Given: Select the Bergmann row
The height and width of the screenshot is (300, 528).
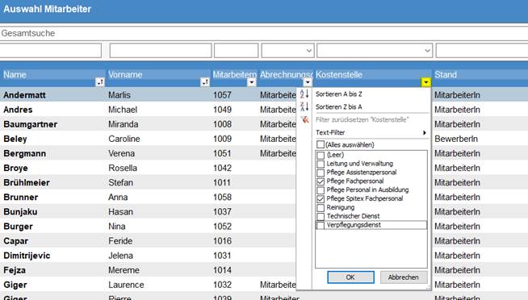Looking at the screenshot, I should point(149,153).
